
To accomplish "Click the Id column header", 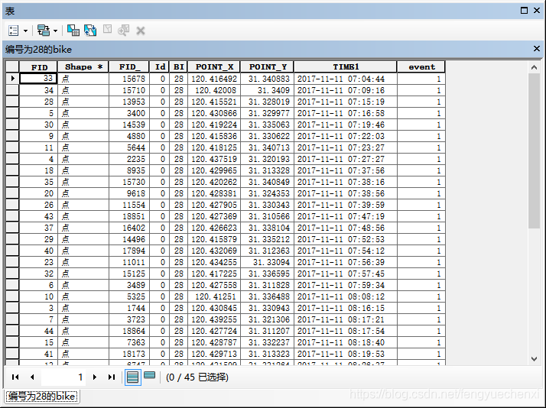I will pyautogui.click(x=160, y=66).
